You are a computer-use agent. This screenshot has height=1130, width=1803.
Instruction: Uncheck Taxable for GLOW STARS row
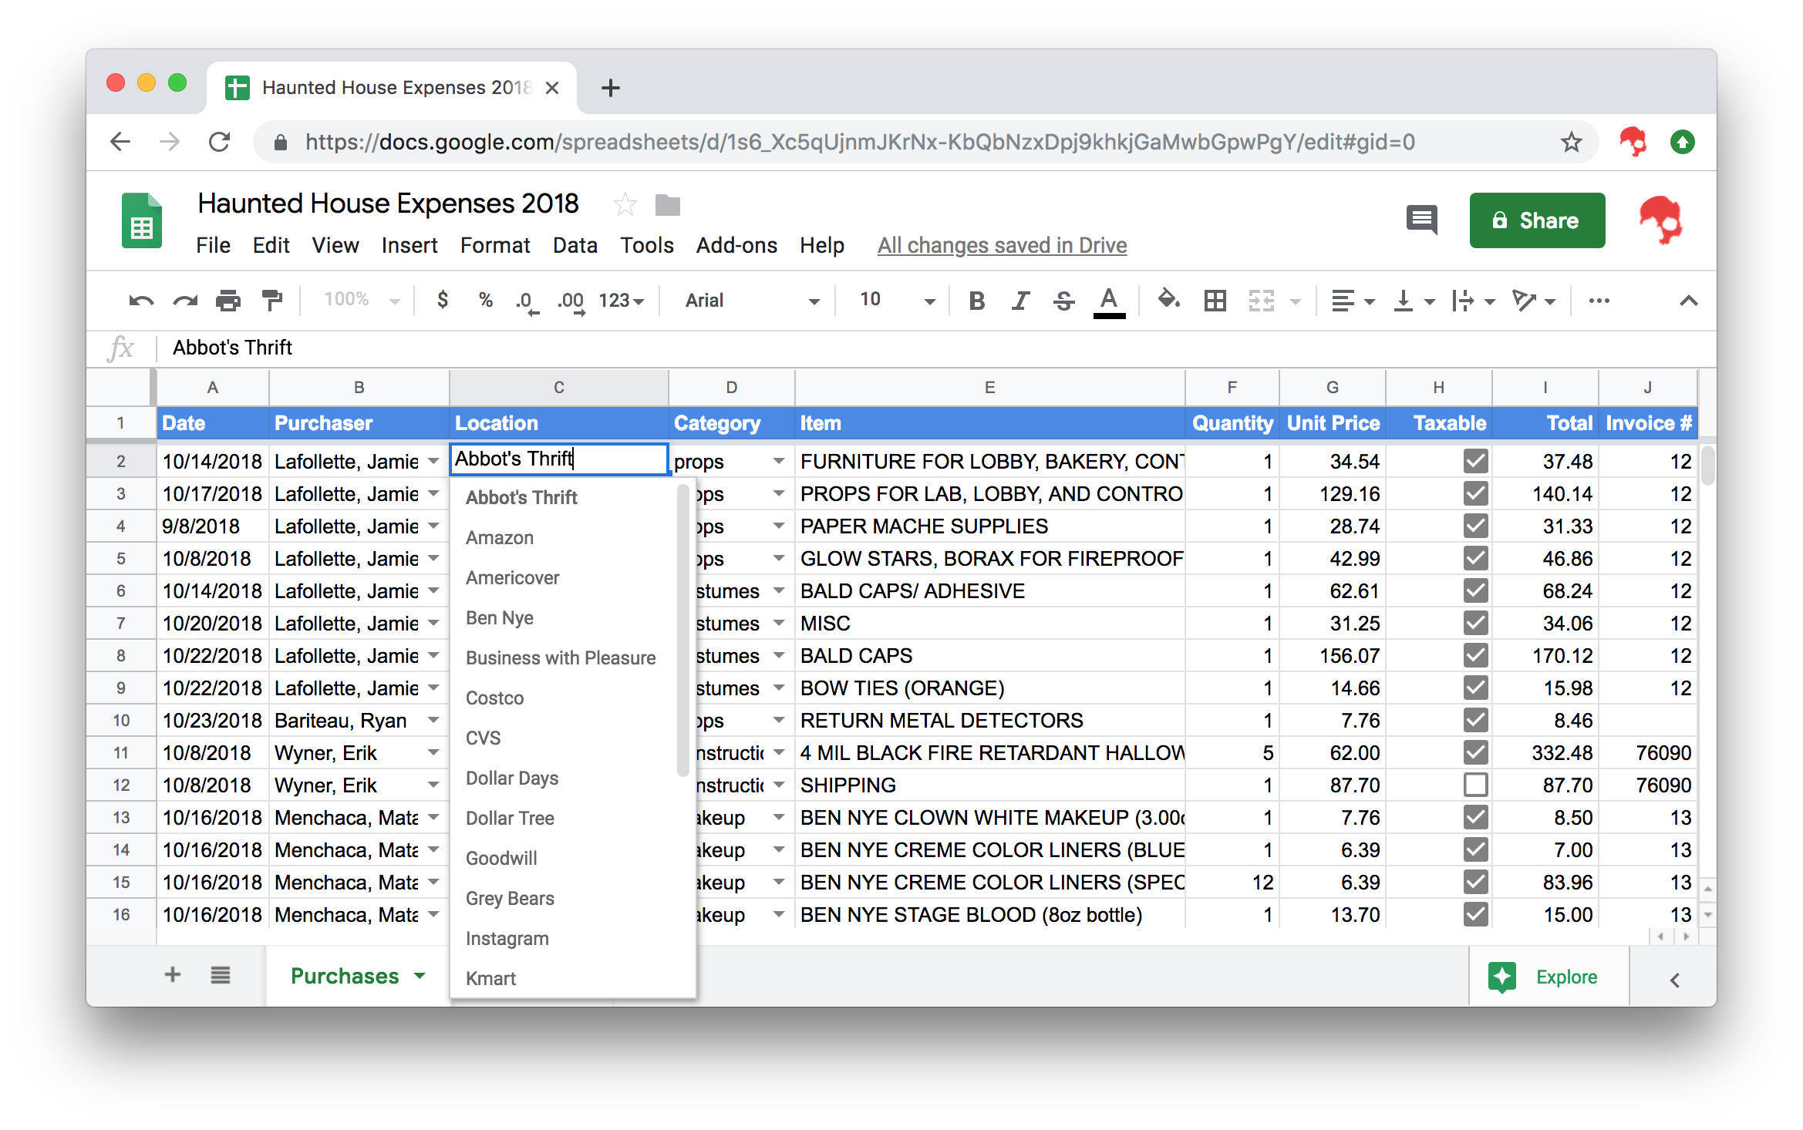(x=1475, y=558)
